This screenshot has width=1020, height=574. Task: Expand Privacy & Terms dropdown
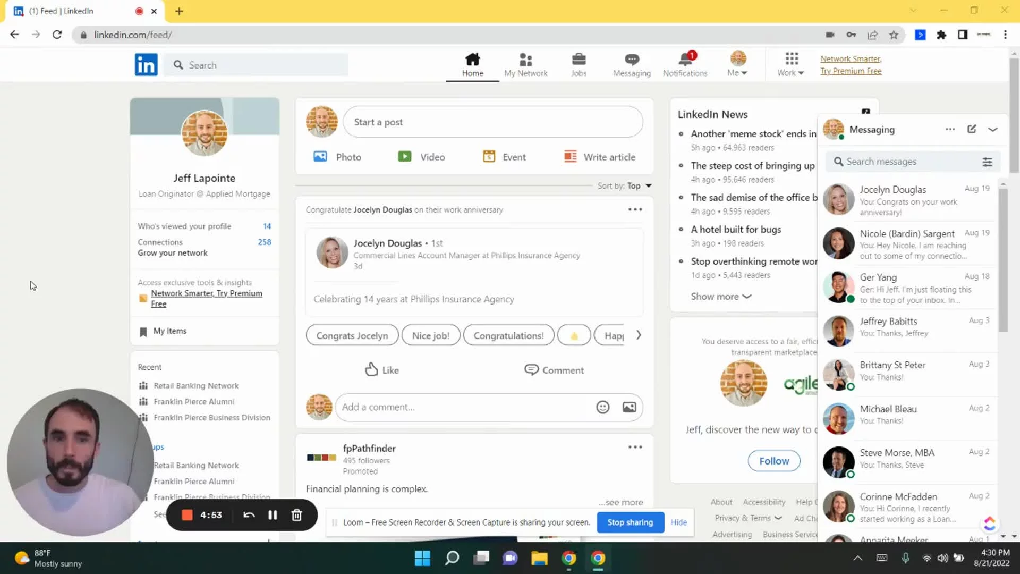point(748,518)
